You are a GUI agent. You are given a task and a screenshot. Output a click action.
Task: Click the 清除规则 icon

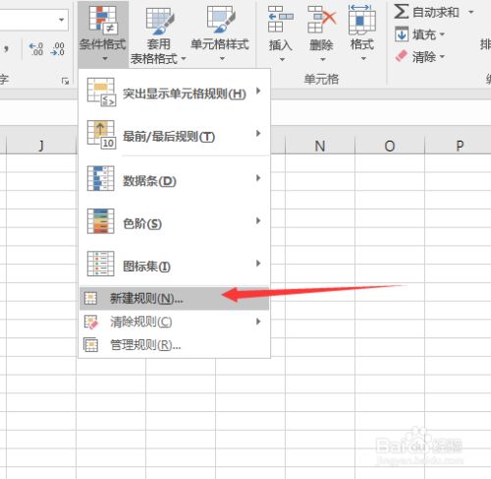(x=91, y=322)
